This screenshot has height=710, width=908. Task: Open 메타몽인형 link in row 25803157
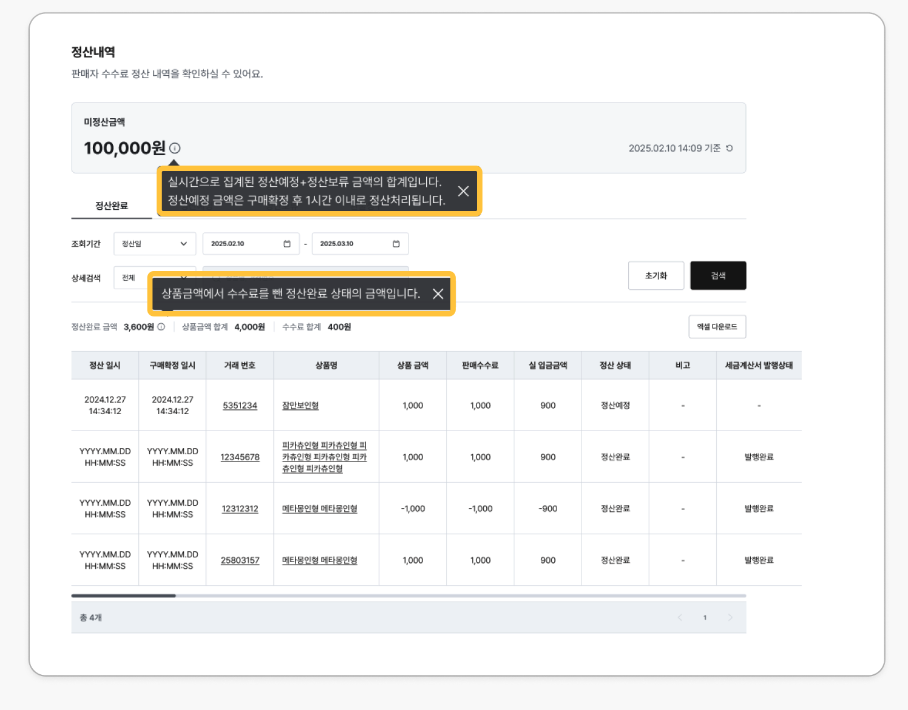(320, 560)
